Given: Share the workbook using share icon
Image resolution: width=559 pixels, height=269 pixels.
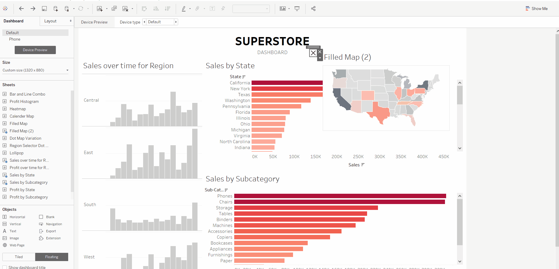Looking at the screenshot, I should (x=313, y=9).
